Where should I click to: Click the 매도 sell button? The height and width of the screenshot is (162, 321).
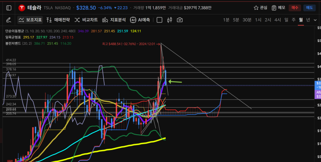pyautogui.click(x=309, y=8)
